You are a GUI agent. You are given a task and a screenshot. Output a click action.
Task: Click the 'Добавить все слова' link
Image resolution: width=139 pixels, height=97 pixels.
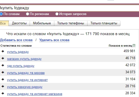tap(16, 40)
